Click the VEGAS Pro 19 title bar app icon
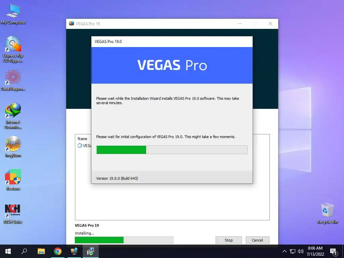Viewport: 344px width, 258px height. (72, 24)
